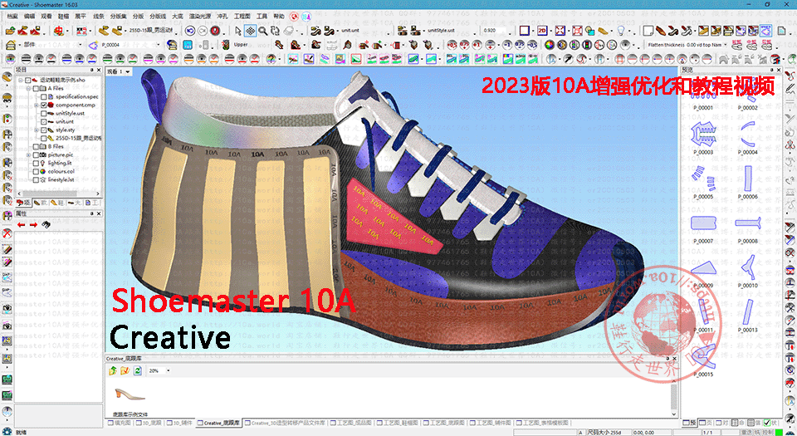797x436 pixels.
Task: Toggle the unit.unt checkbox
Action: point(44,122)
